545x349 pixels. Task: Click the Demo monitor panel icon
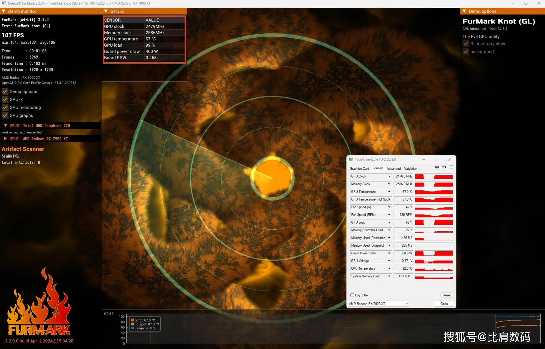(5, 11)
